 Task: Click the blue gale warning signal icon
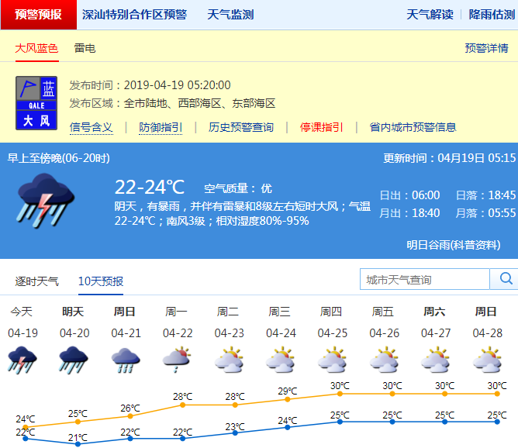click(x=37, y=102)
